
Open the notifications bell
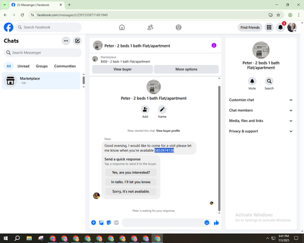coord(280,27)
